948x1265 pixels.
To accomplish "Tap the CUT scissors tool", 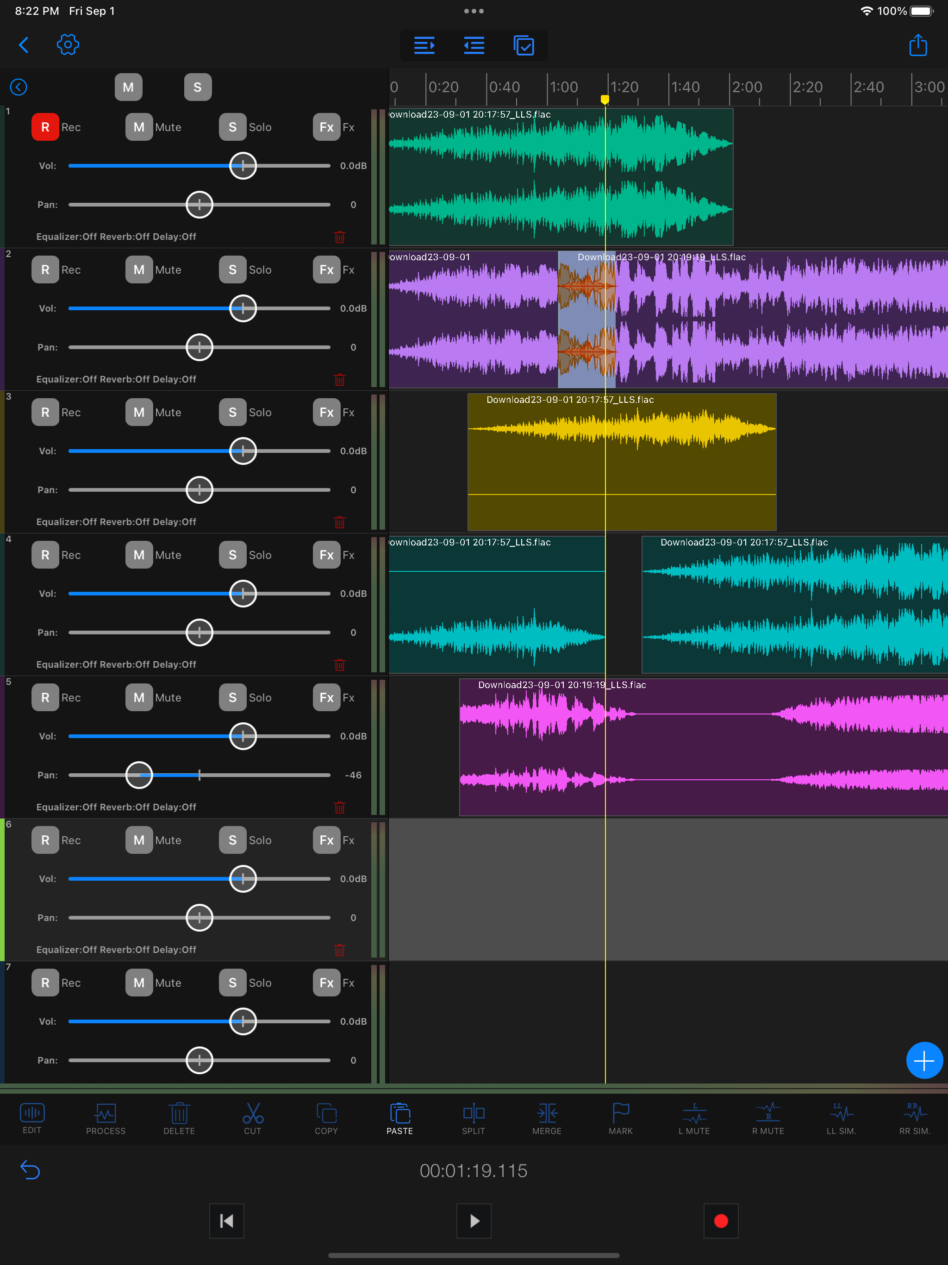I will coord(253,1119).
